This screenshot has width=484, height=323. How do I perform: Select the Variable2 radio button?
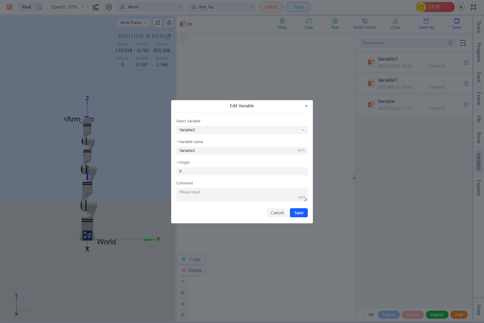(x=362, y=62)
